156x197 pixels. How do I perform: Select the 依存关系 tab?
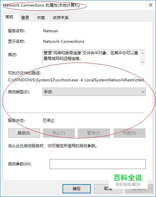(60, 17)
